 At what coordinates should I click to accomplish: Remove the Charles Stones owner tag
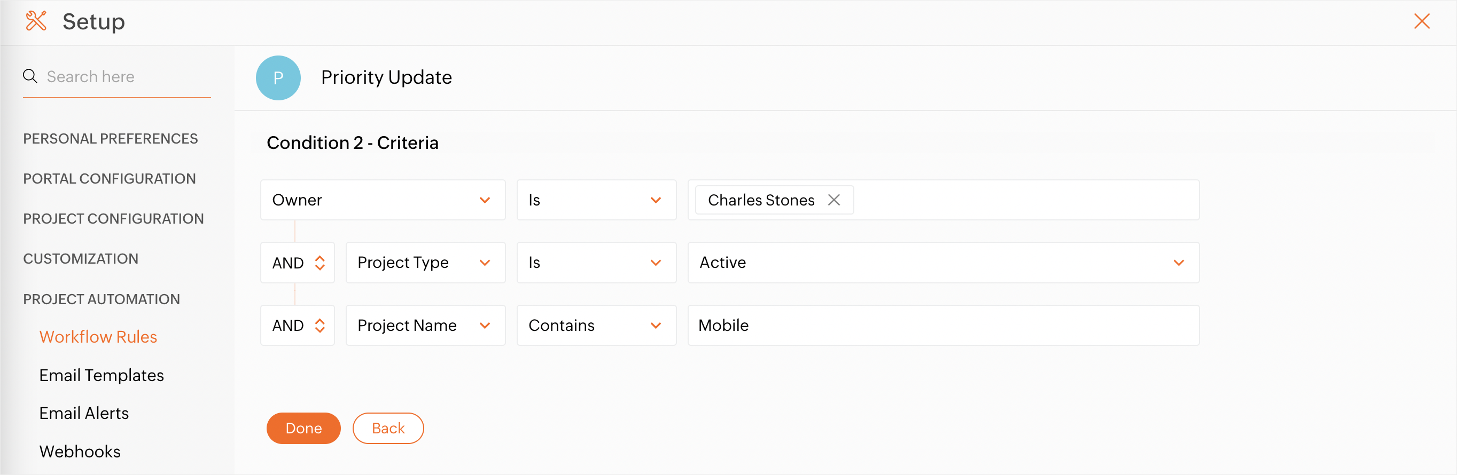[x=833, y=200]
